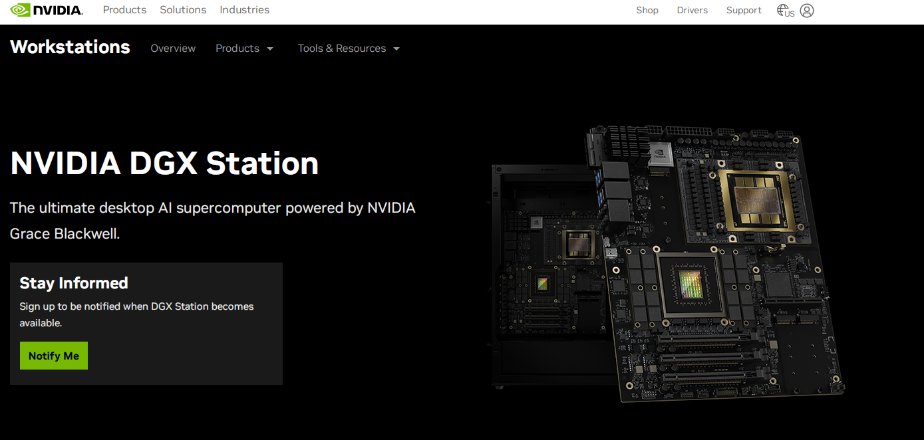Open the region selector globe icon
This screenshot has height=440, width=924.
786,11
